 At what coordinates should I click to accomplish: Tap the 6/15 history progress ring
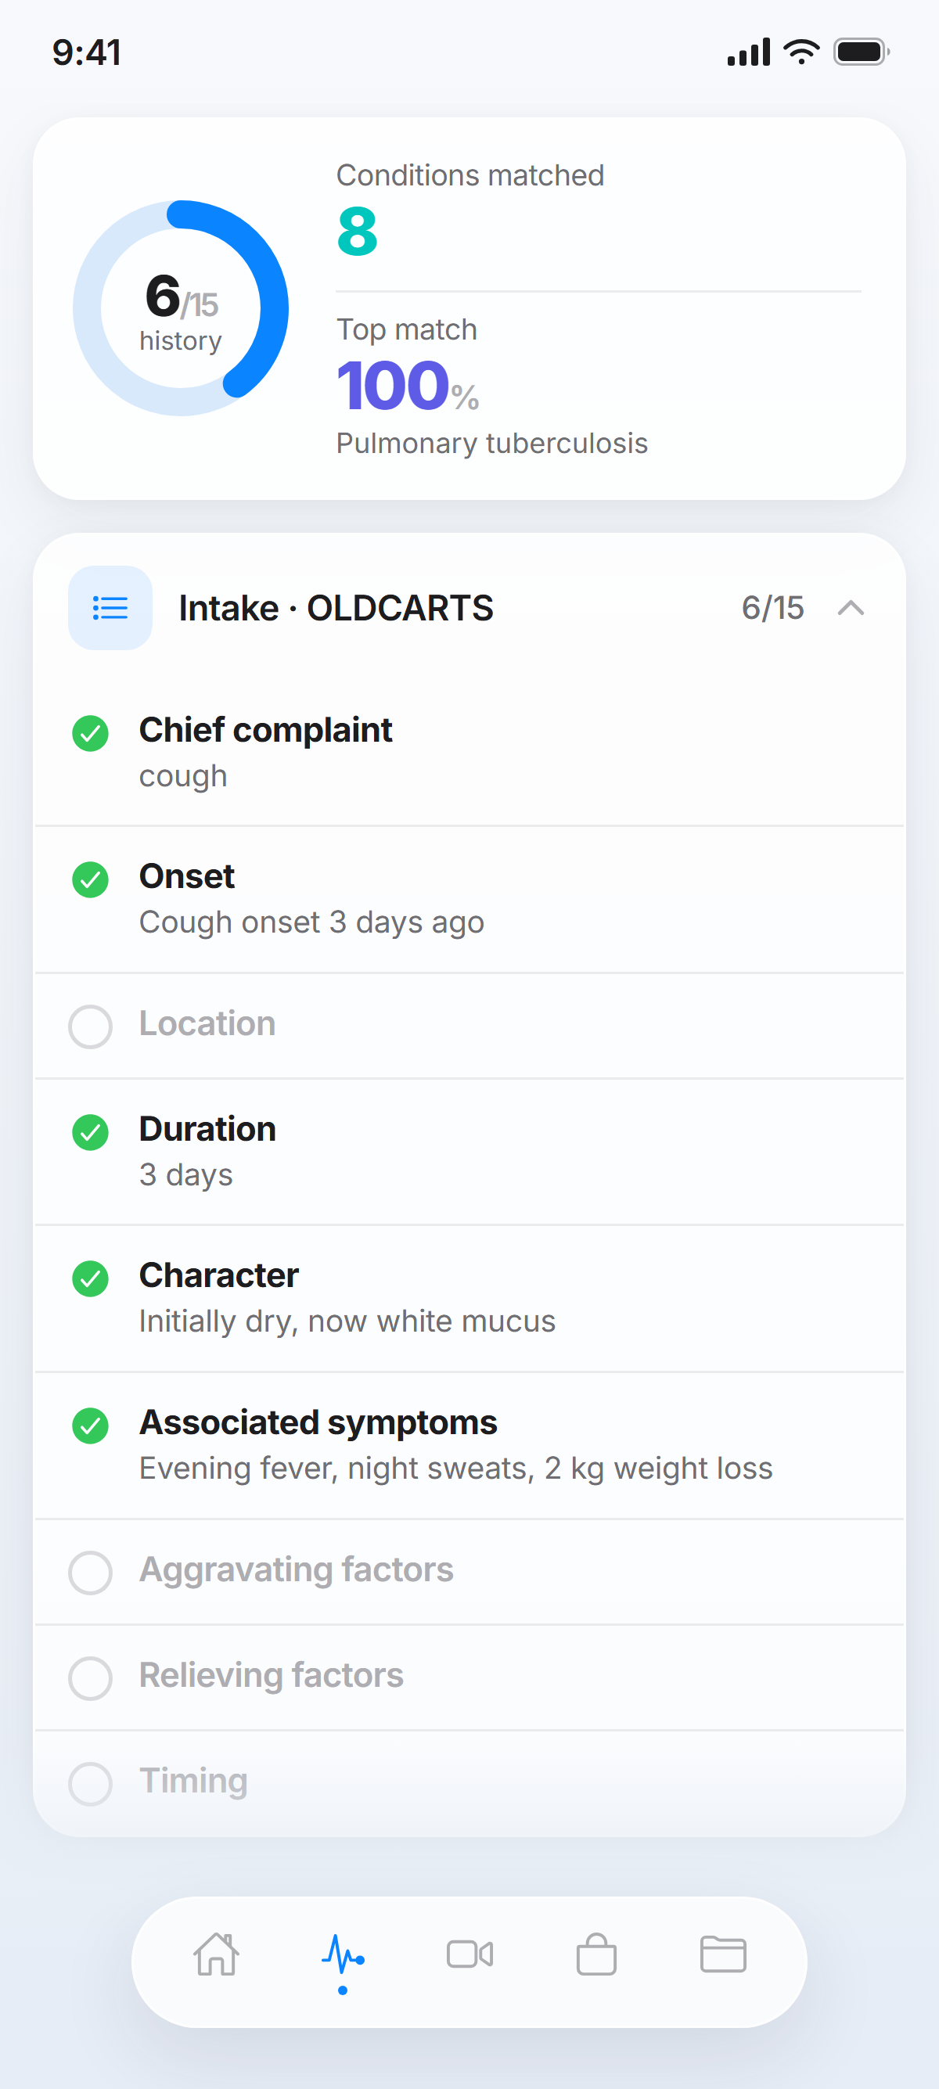[x=181, y=308]
